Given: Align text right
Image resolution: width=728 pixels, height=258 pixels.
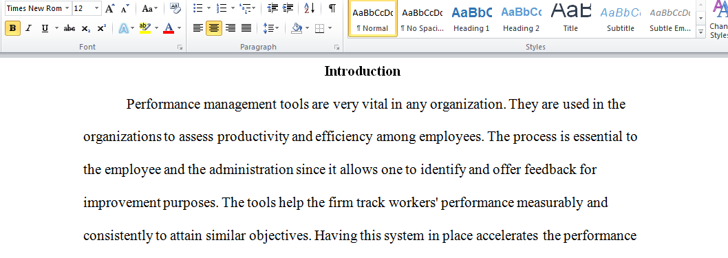Looking at the screenshot, I should pos(230,28).
